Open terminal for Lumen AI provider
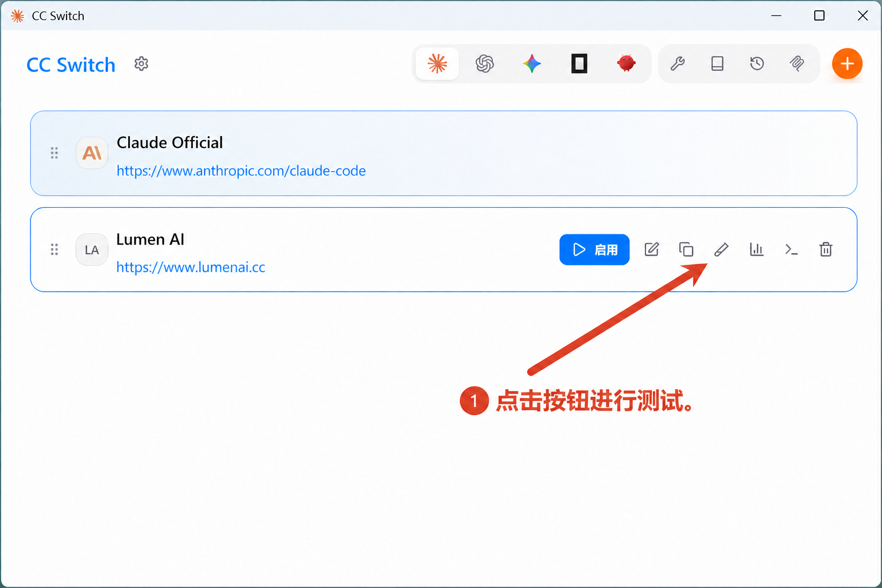The height and width of the screenshot is (588, 882). (791, 249)
